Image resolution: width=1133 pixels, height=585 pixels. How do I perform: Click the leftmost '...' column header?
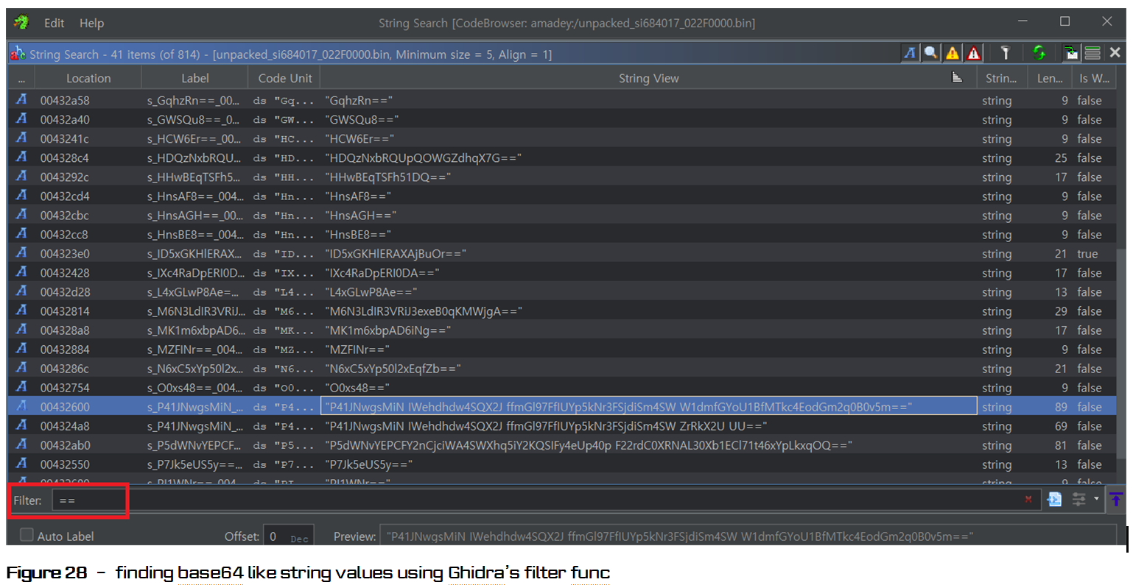point(21,78)
